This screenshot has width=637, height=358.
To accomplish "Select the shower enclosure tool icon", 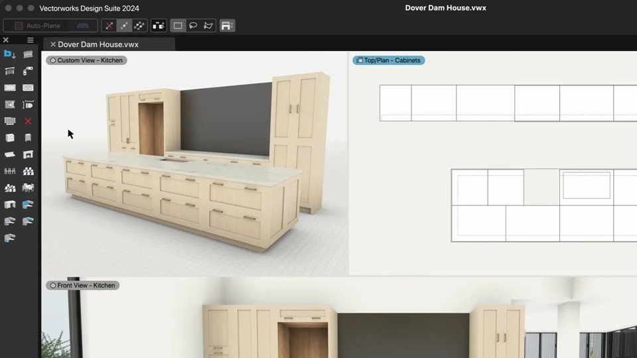I will (10, 104).
